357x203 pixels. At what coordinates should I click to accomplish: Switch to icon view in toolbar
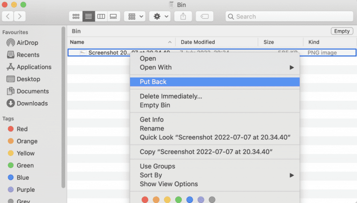75,16
